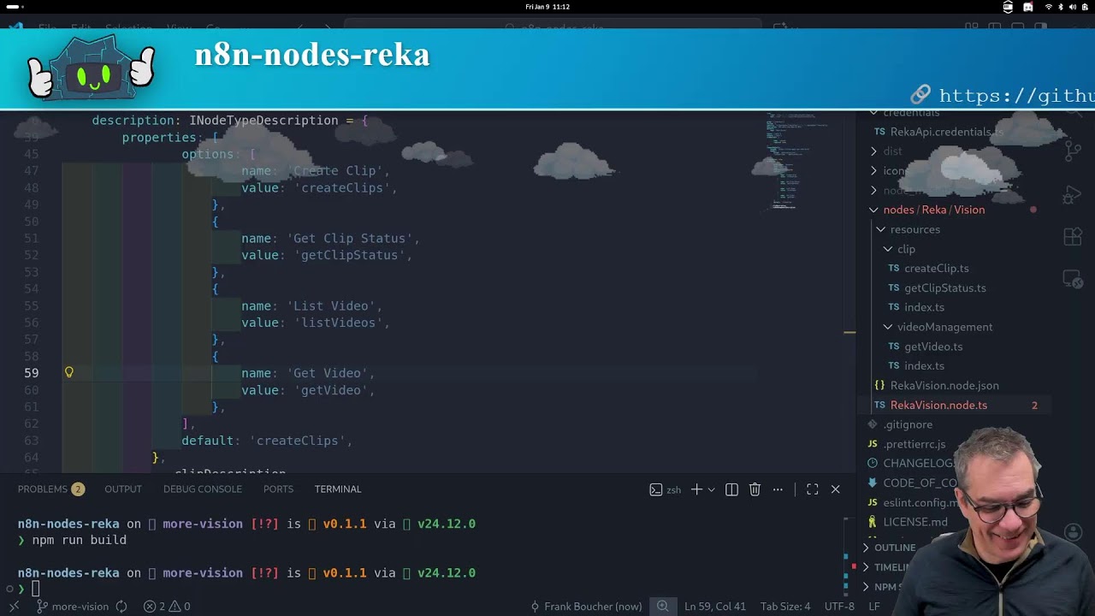The height and width of the screenshot is (616, 1095).
Task: Open the CHANGELOG file
Action: click(x=919, y=464)
